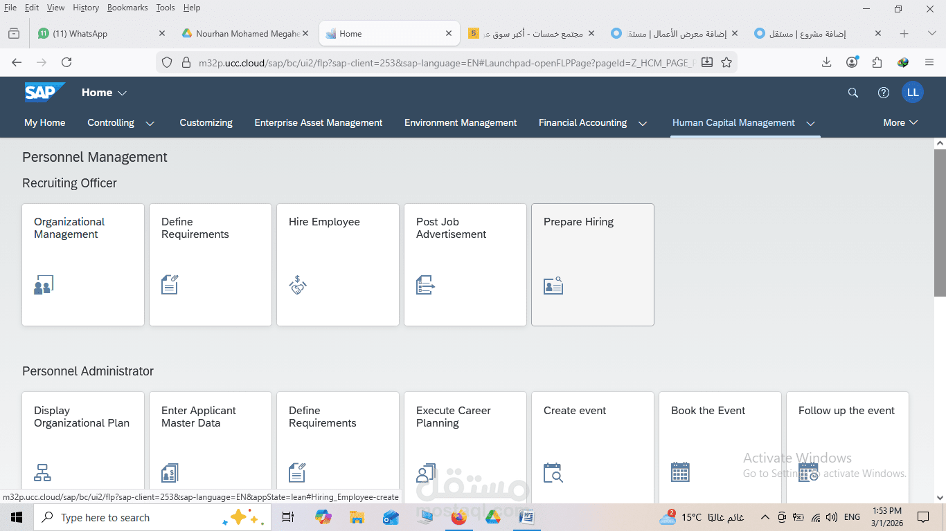The height and width of the screenshot is (531, 946).
Task: Click the calendar-search icon on Create event
Action: pyautogui.click(x=553, y=472)
